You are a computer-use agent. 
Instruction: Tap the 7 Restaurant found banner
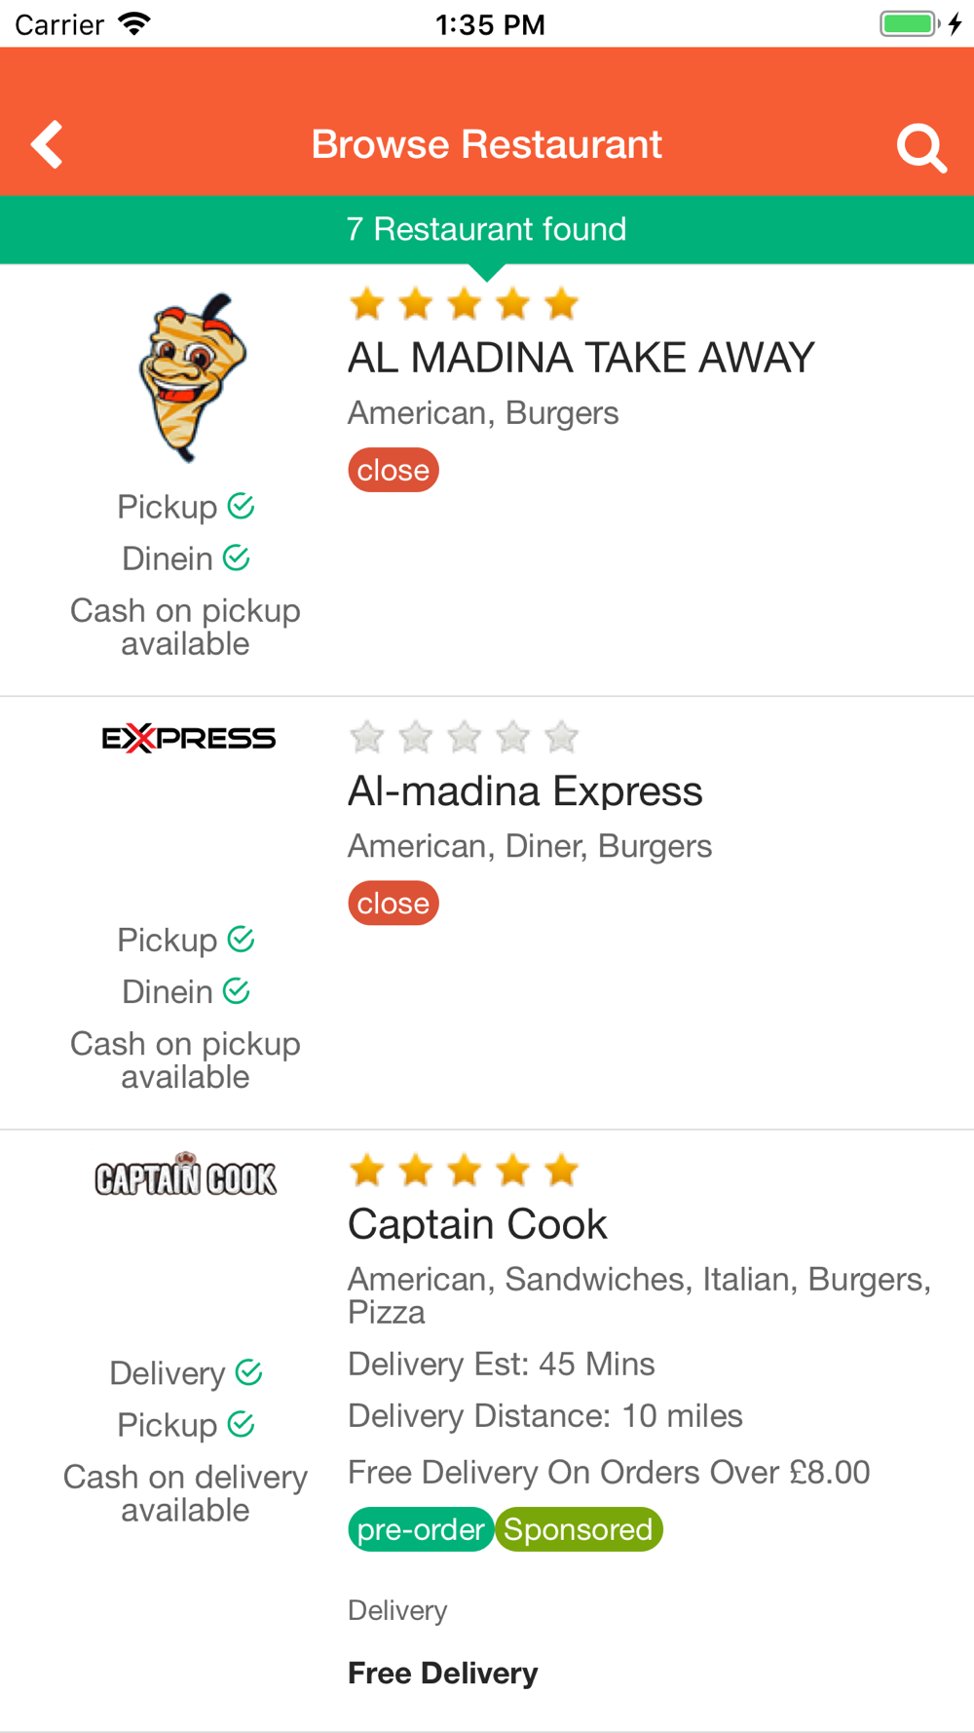(487, 229)
